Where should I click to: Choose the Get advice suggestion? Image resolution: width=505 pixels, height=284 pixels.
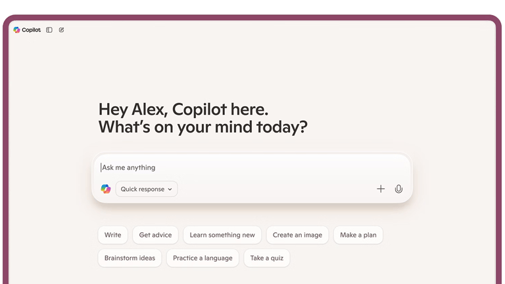pos(155,235)
